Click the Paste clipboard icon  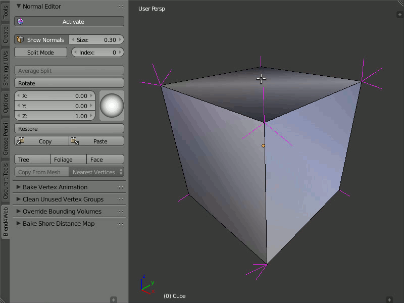[74, 141]
